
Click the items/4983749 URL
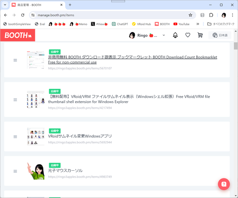pyautogui.click(x=80, y=177)
